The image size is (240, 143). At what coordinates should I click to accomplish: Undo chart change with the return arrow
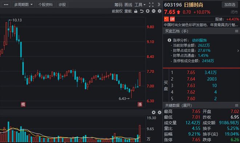tap(142, 11)
